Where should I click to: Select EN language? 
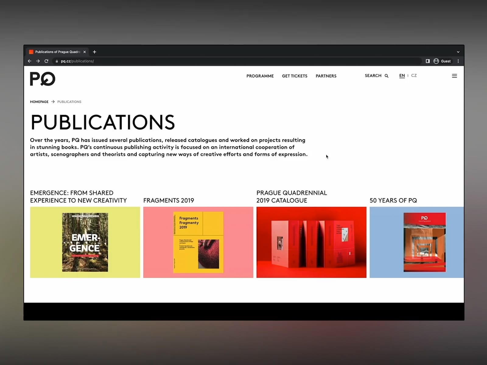[x=402, y=76]
